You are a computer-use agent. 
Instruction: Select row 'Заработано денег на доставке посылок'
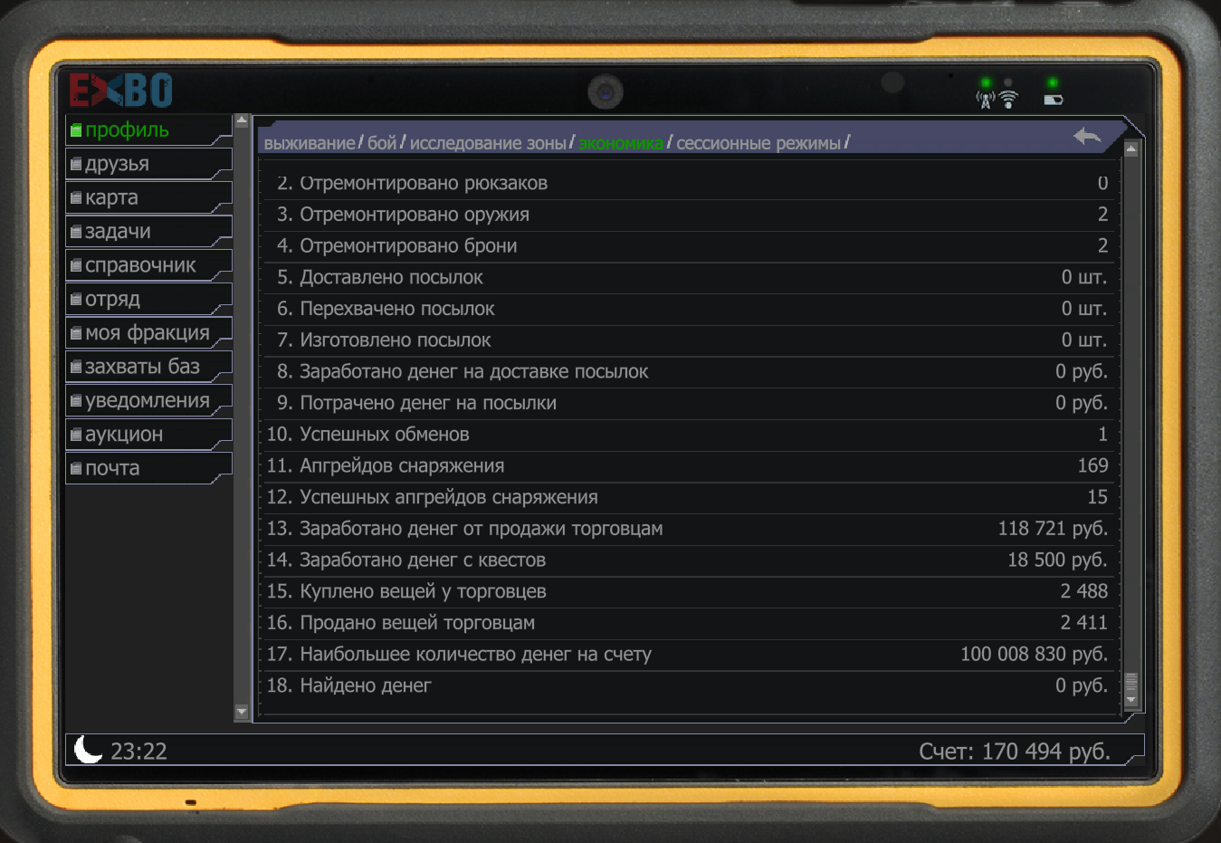pyautogui.click(x=688, y=371)
